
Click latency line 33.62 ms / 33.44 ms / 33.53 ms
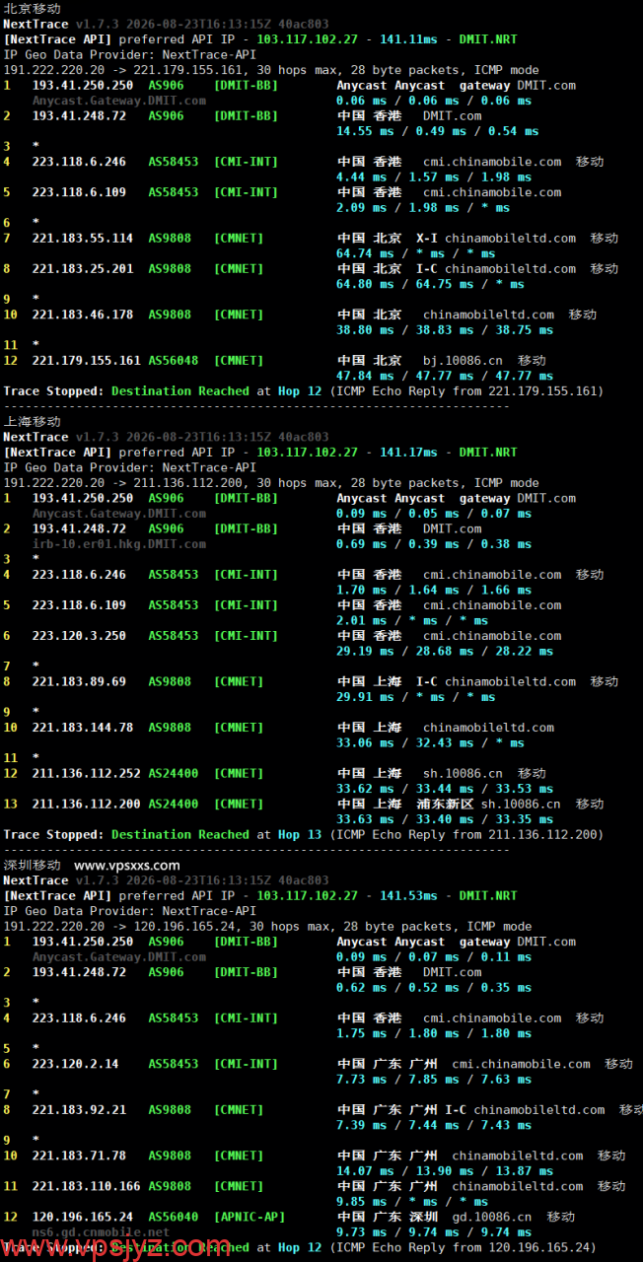[445, 789]
